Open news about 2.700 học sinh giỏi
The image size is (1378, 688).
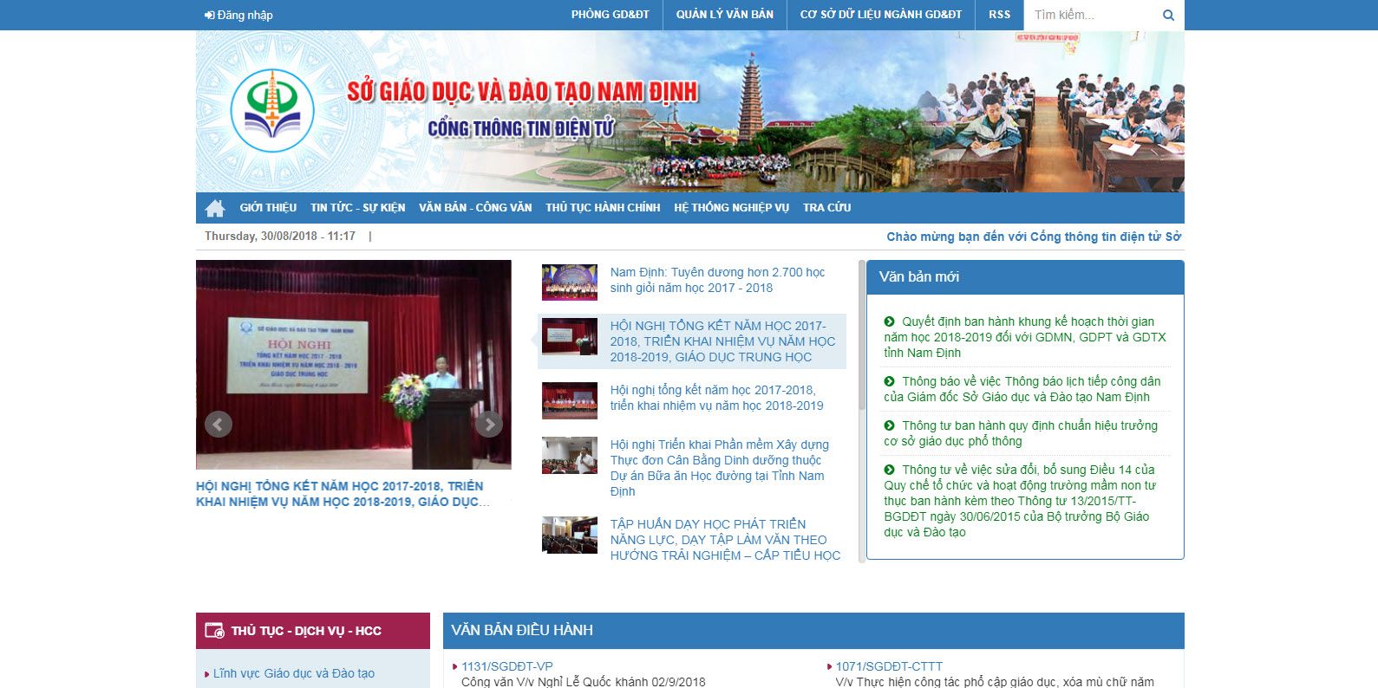(717, 280)
